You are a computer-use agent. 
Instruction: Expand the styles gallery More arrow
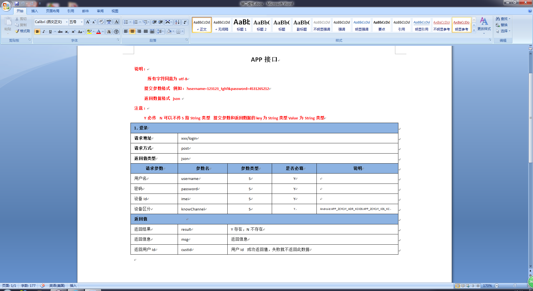click(x=474, y=30)
